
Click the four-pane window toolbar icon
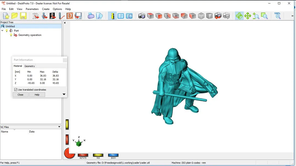coord(121,16)
